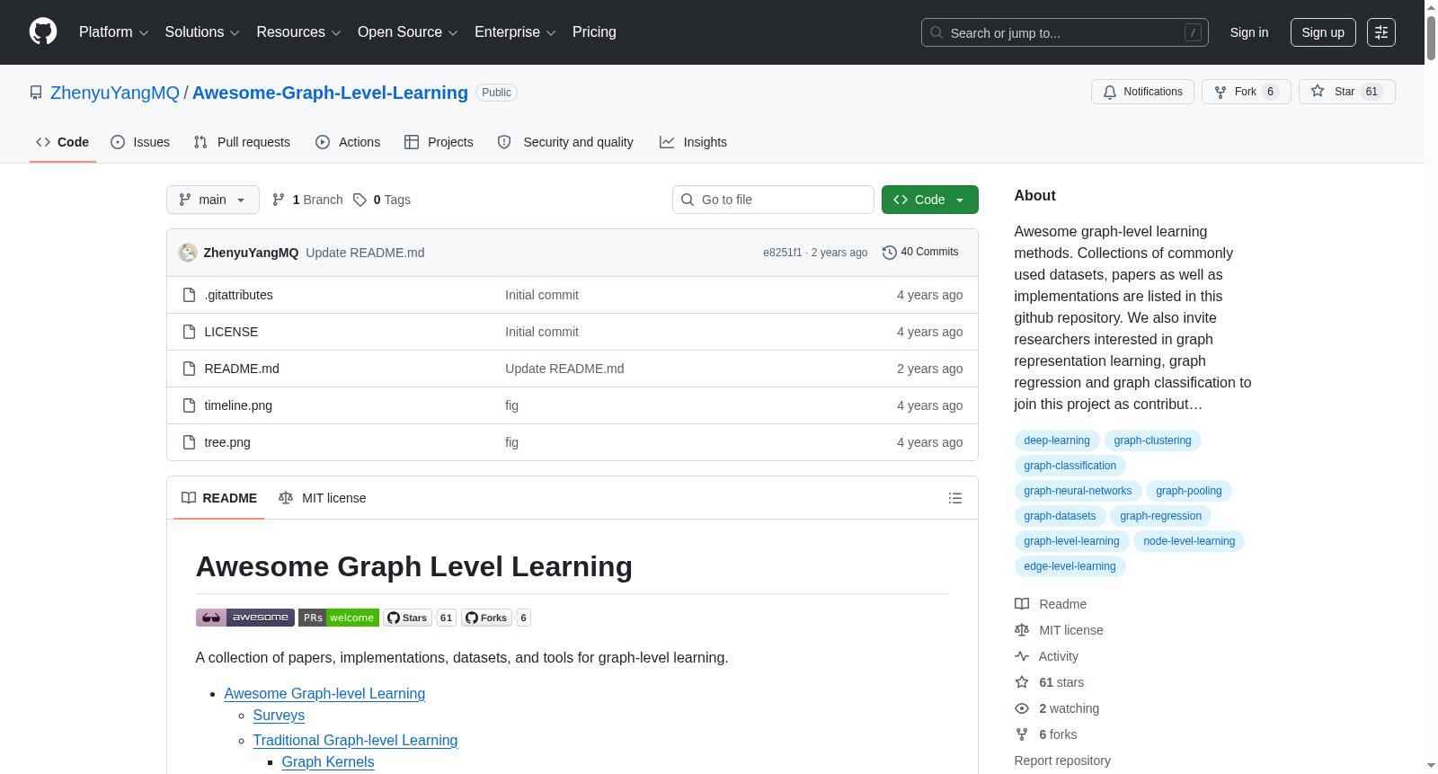Expand the Platform menu
The width and height of the screenshot is (1438, 774).
click(114, 32)
